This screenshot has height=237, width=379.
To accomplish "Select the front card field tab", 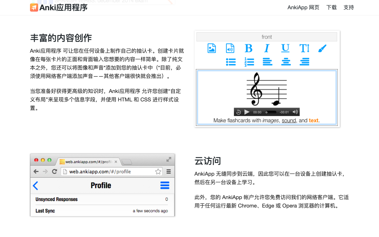I will (267, 37).
